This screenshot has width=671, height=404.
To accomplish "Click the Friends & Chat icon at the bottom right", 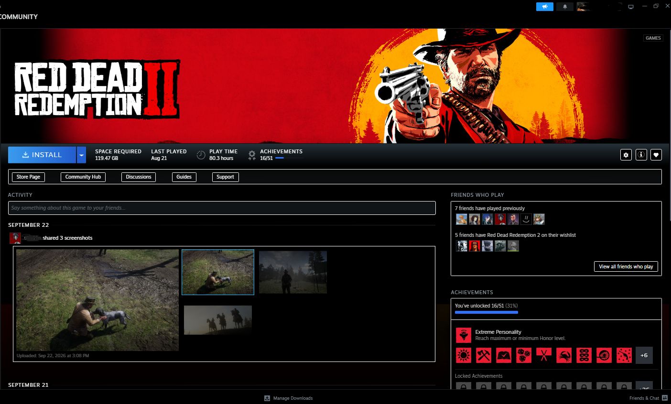I will click(665, 398).
